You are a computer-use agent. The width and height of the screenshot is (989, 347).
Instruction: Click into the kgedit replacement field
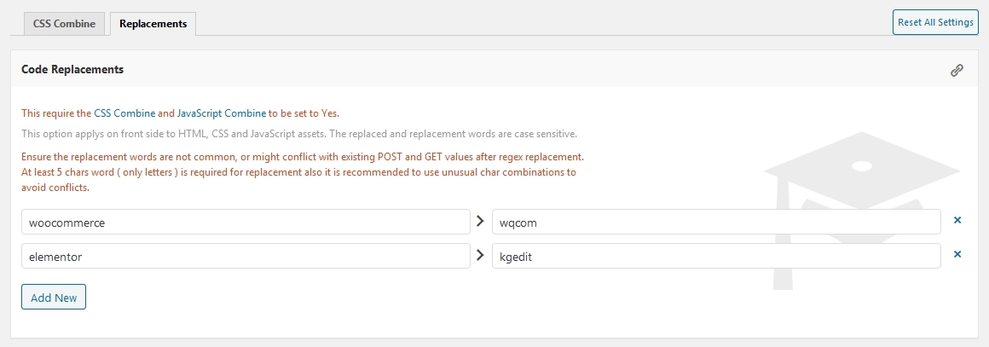pos(716,256)
